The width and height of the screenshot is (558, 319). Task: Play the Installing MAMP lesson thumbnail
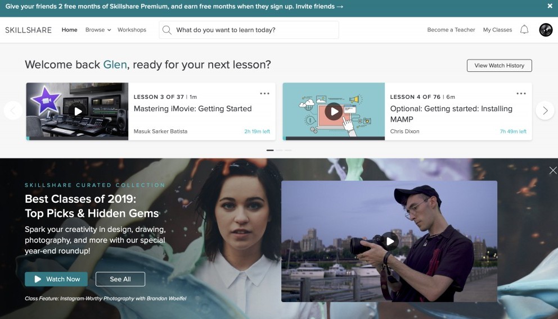334,112
